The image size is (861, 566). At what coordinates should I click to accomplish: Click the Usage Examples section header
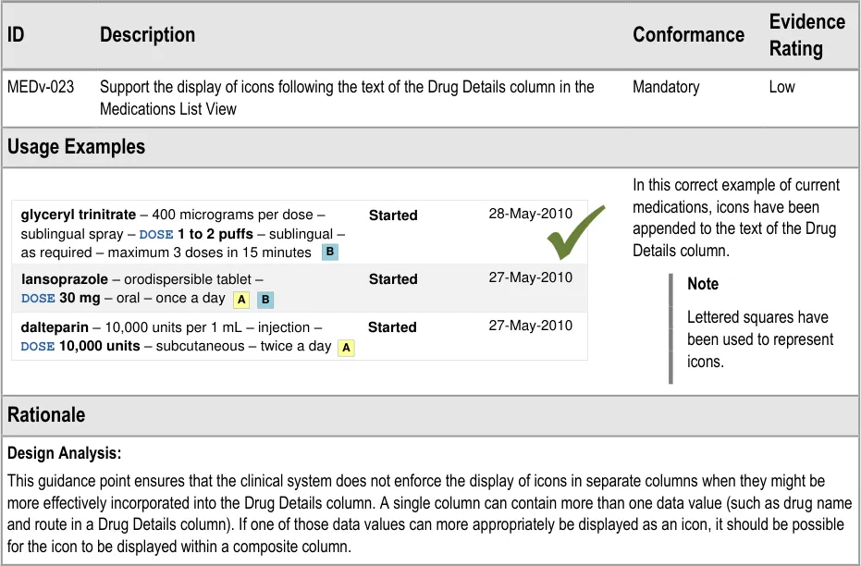click(77, 147)
